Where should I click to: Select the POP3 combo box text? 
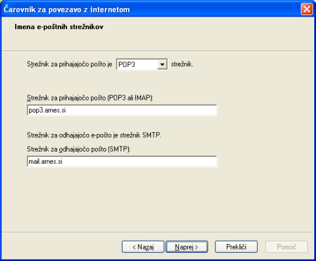coord(126,64)
